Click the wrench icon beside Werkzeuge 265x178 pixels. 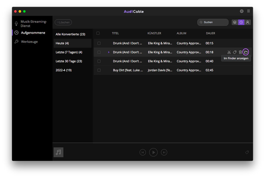16,42
